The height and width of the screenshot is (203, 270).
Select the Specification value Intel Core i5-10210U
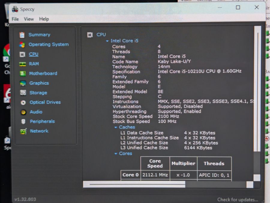click(x=199, y=71)
